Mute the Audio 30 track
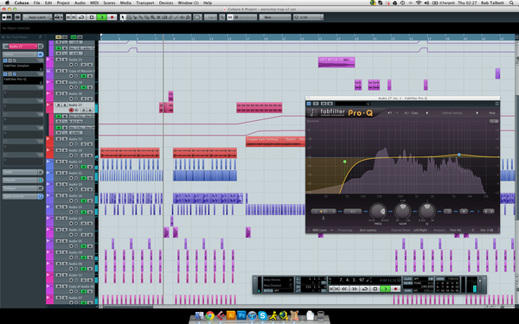 click(59, 139)
